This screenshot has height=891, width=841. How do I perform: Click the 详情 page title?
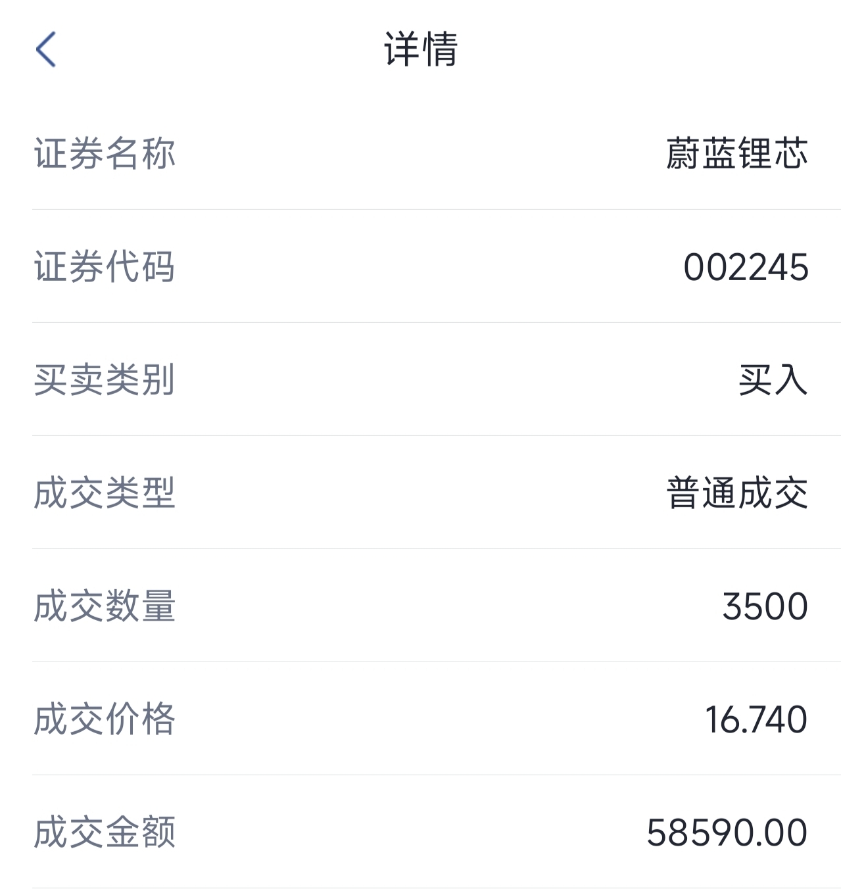tap(421, 49)
